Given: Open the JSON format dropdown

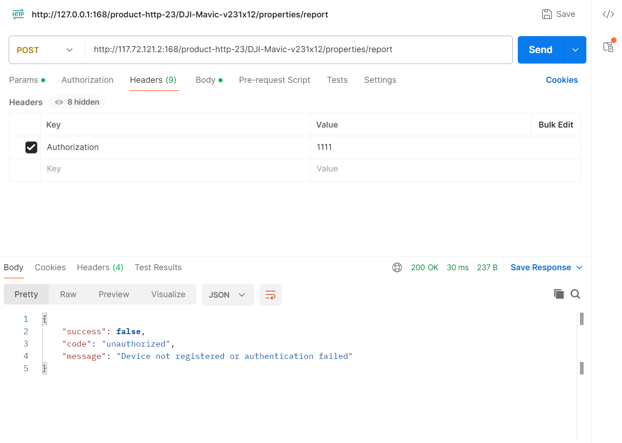Looking at the screenshot, I should 227,295.
